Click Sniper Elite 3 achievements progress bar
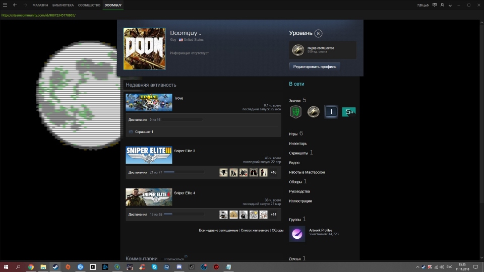 pos(183,172)
